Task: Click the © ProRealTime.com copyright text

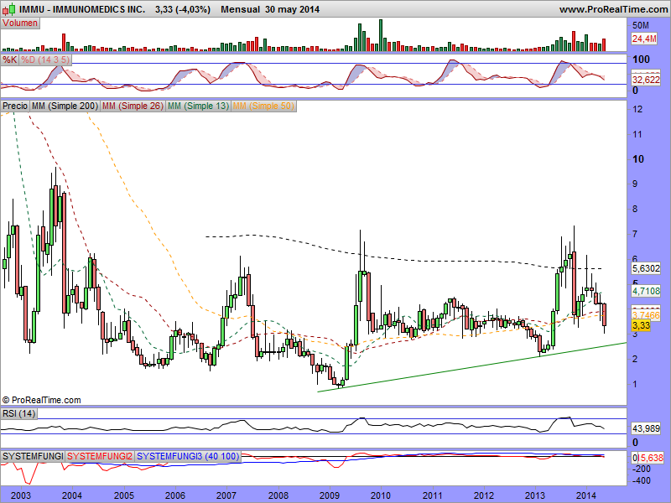Action: tap(41, 401)
